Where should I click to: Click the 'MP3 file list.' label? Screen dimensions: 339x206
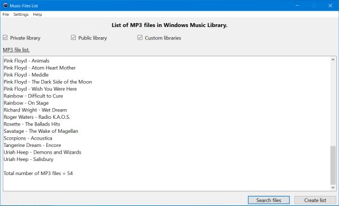pos(16,50)
